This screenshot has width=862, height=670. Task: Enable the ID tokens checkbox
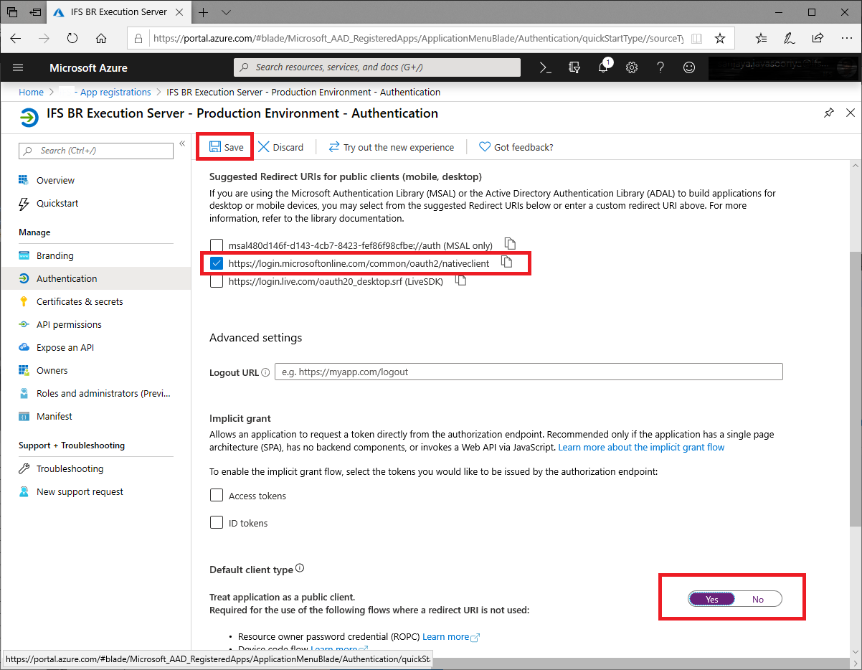point(217,523)
